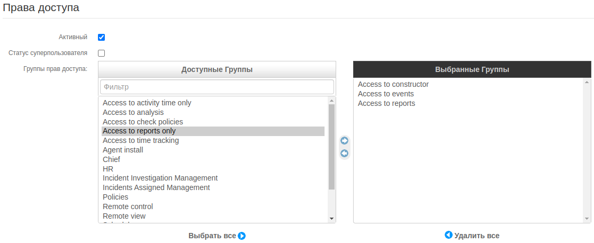Click scroll down arrow in selected groups
The image size is (594, 243).
[587, 219]
